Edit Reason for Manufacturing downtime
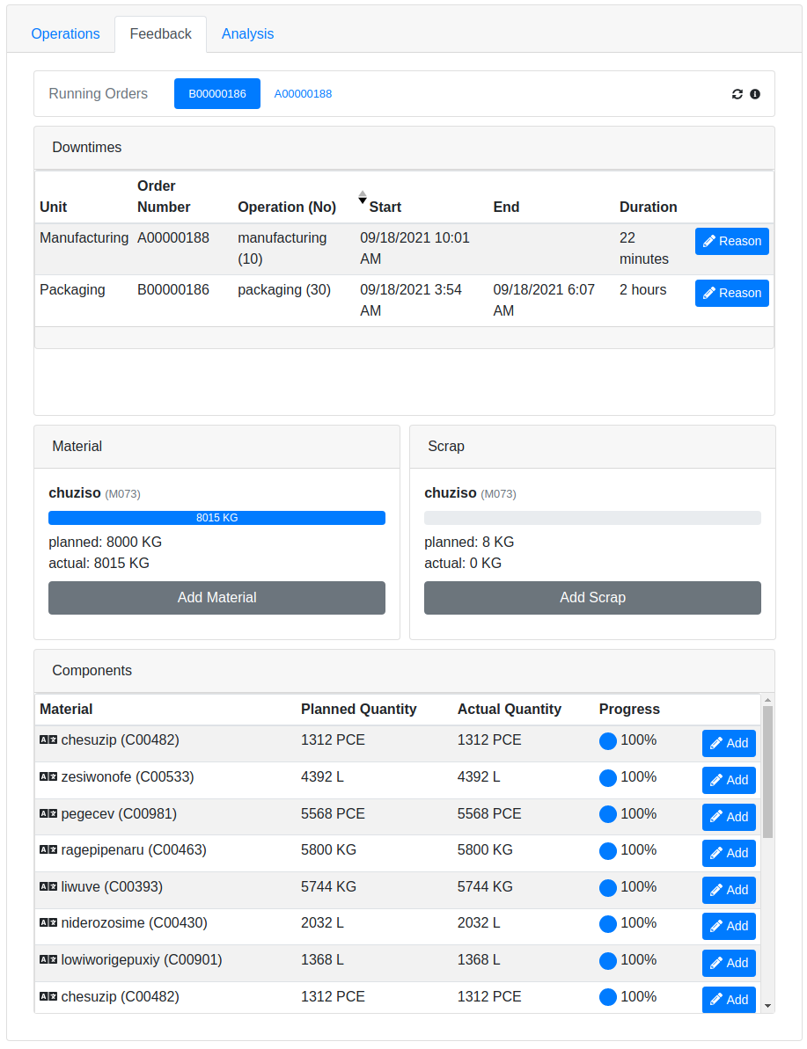 pos(731,242)
